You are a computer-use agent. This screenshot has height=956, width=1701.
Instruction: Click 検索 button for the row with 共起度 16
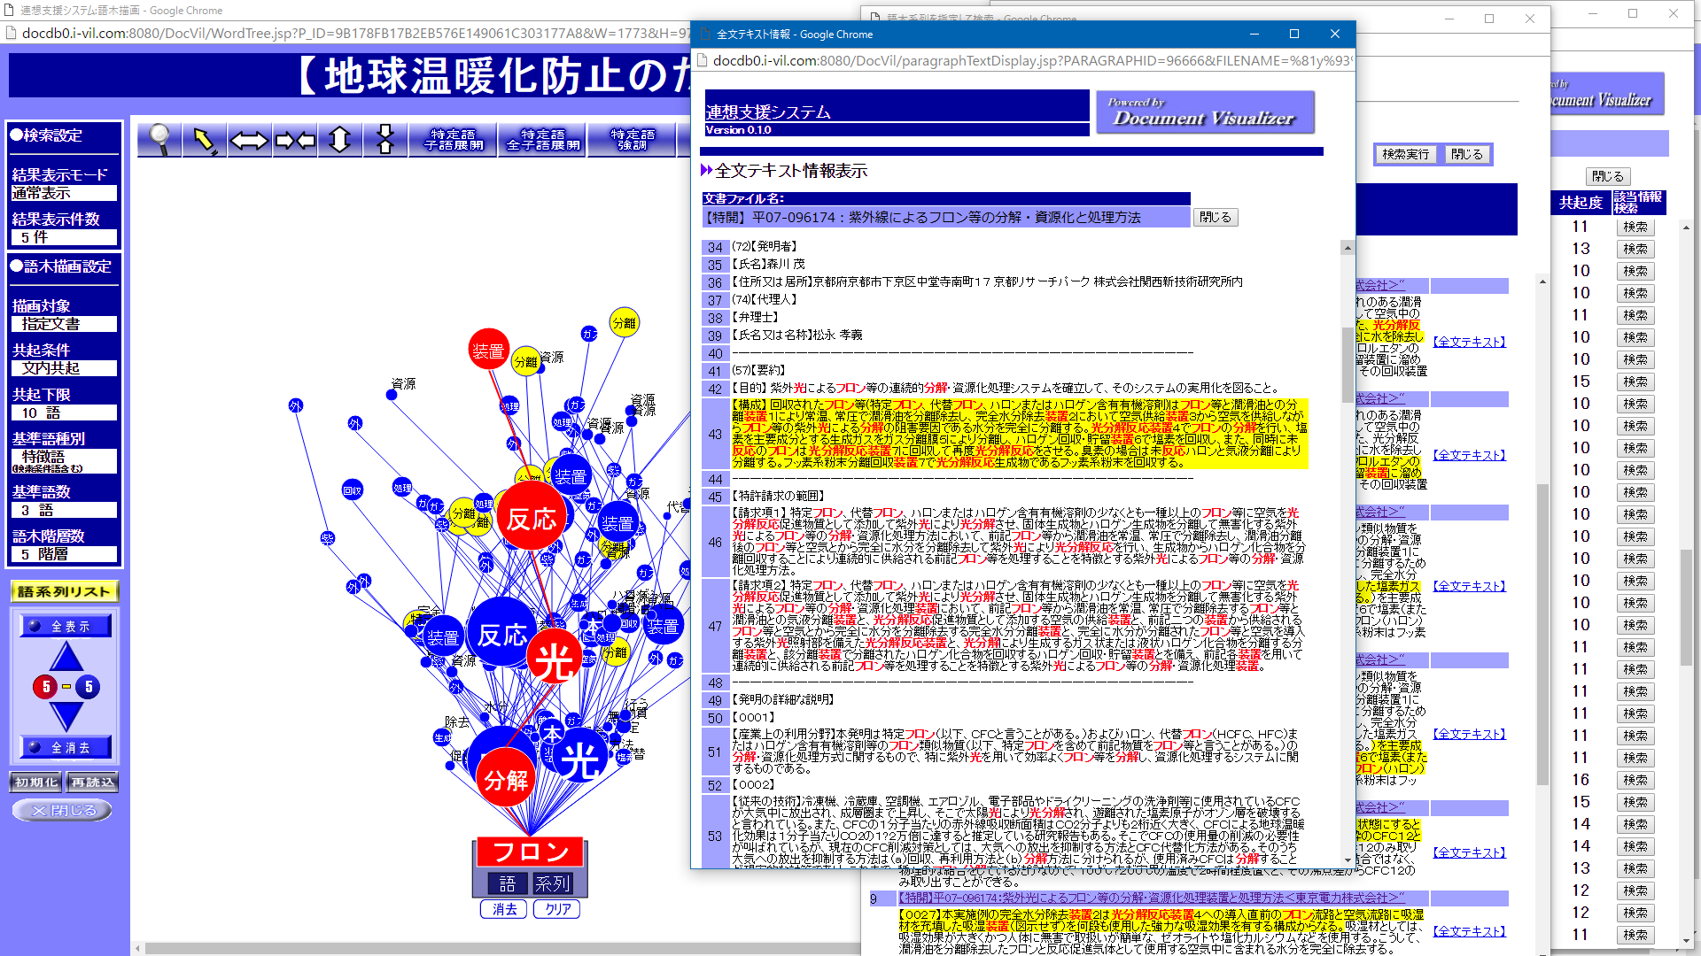(x=1635, y=780)
